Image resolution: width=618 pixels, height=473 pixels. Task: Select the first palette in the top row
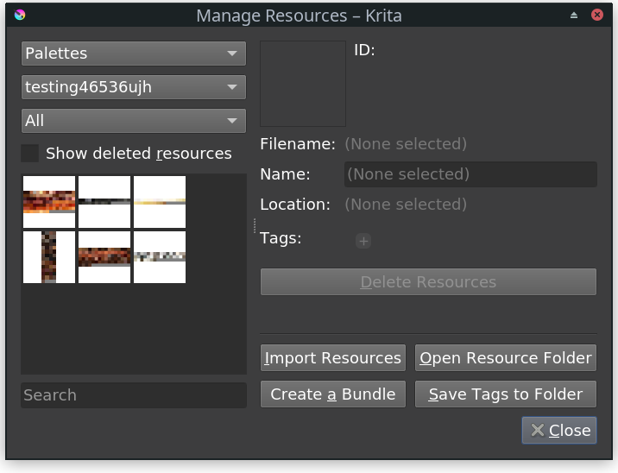pyautogui.click(x=49, y=202)
